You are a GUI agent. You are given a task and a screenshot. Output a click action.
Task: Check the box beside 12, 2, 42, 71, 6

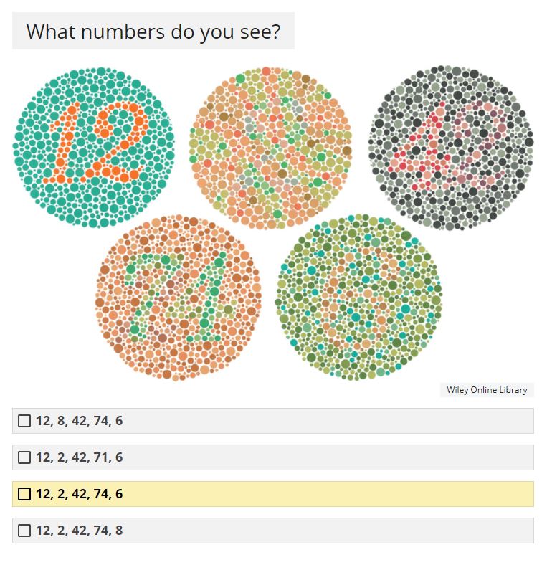pos(24,457)
